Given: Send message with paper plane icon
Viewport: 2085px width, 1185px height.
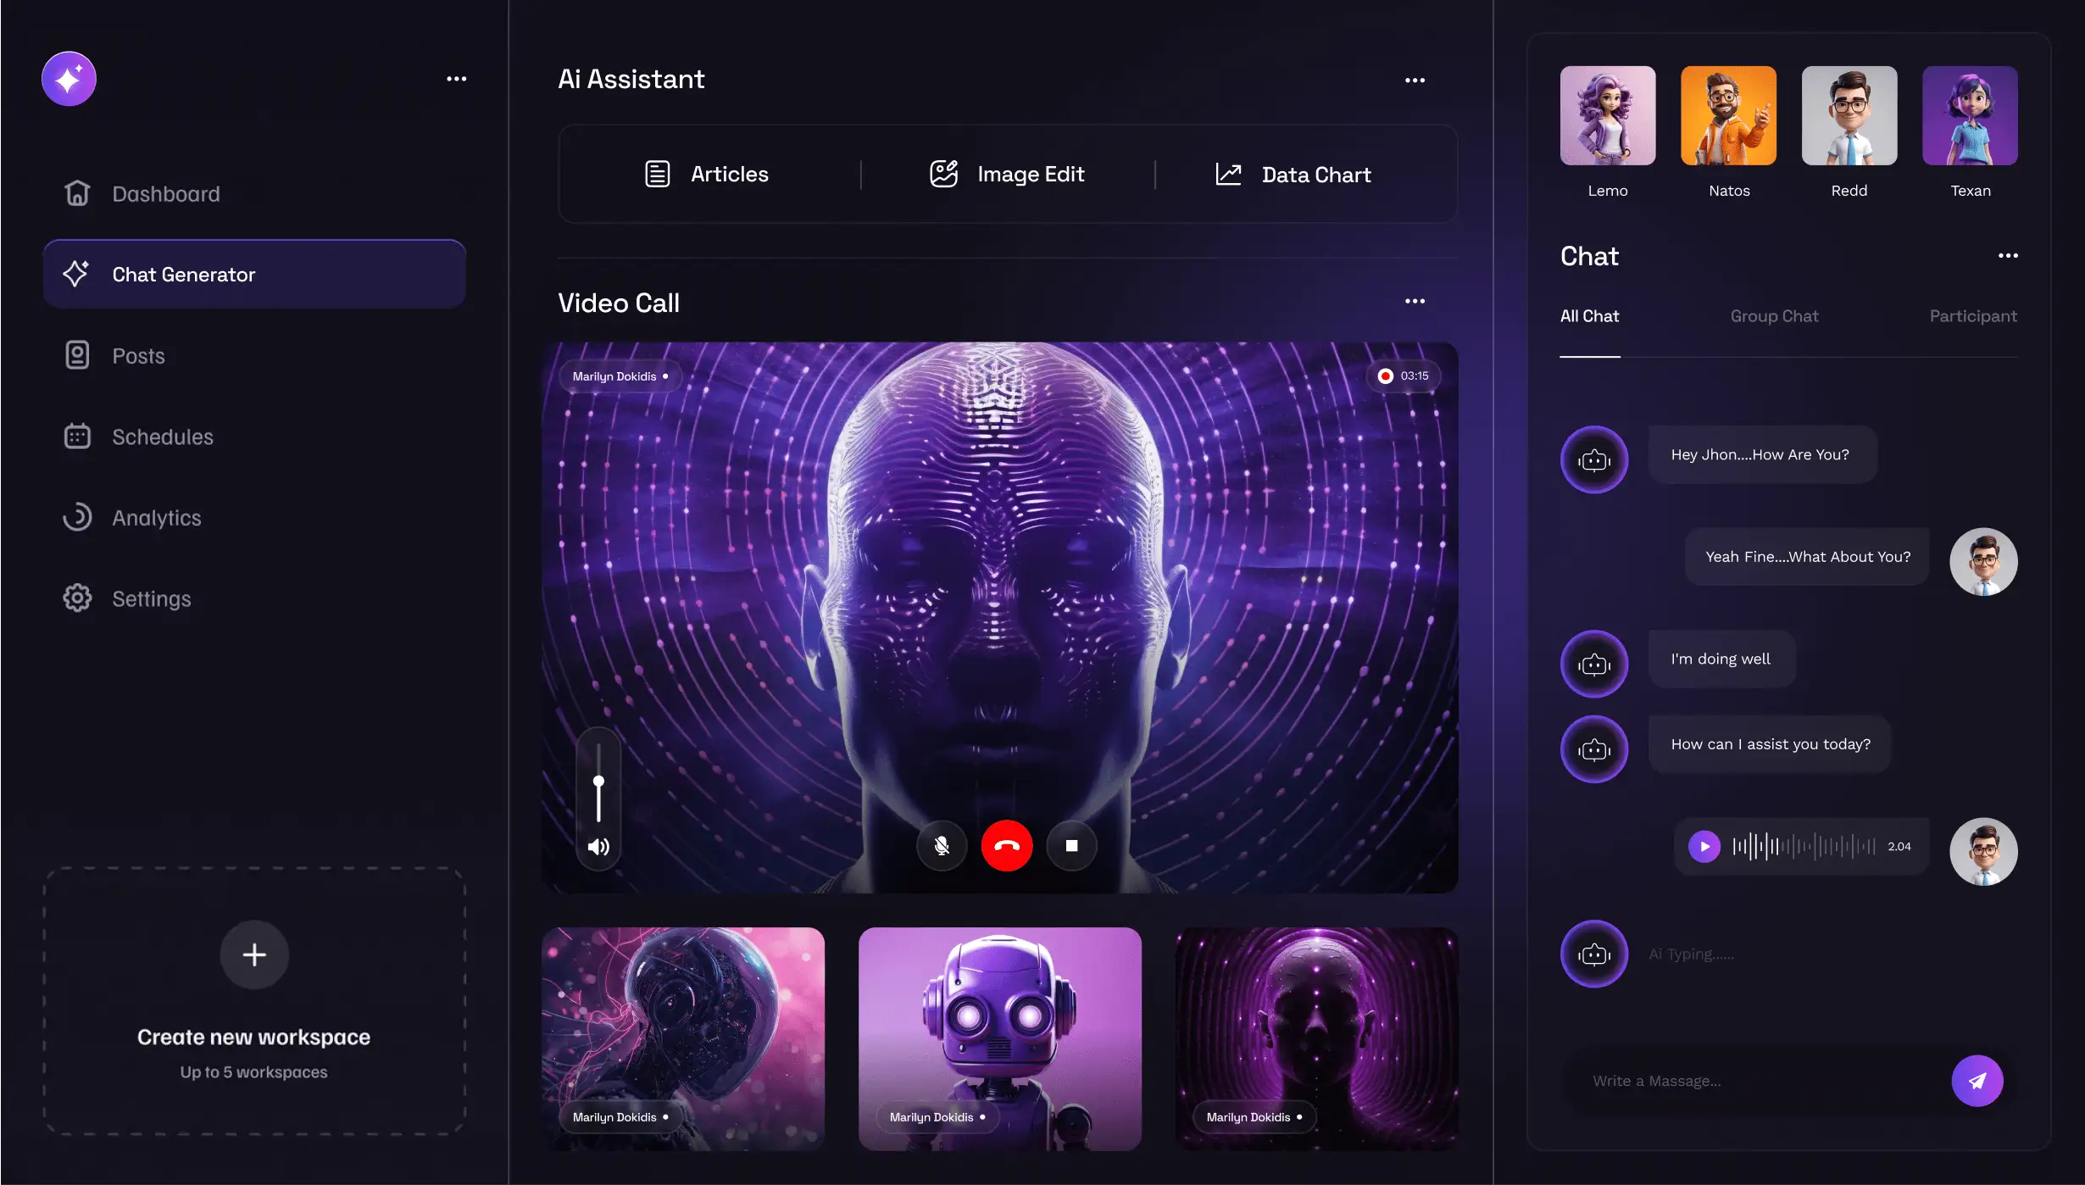Looking at the screenshot, I should [1977, 1081].
